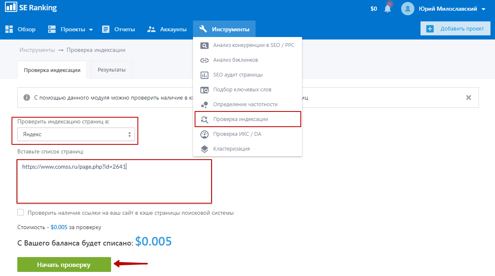
Task: Click the $0 balance in header
Action: click(x=374, y=9)
